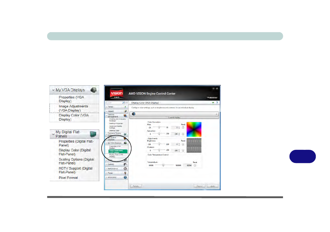Viewport: 330px width, 232px height.
Task: Click the Contrast slider handle
Action: coord(159,150)
